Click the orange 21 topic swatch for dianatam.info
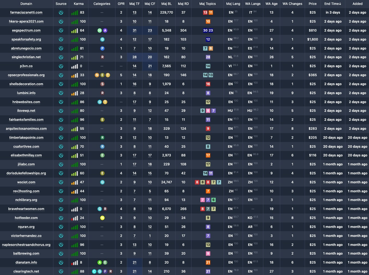Screen dimensions: 369x275 pos(208,262)
